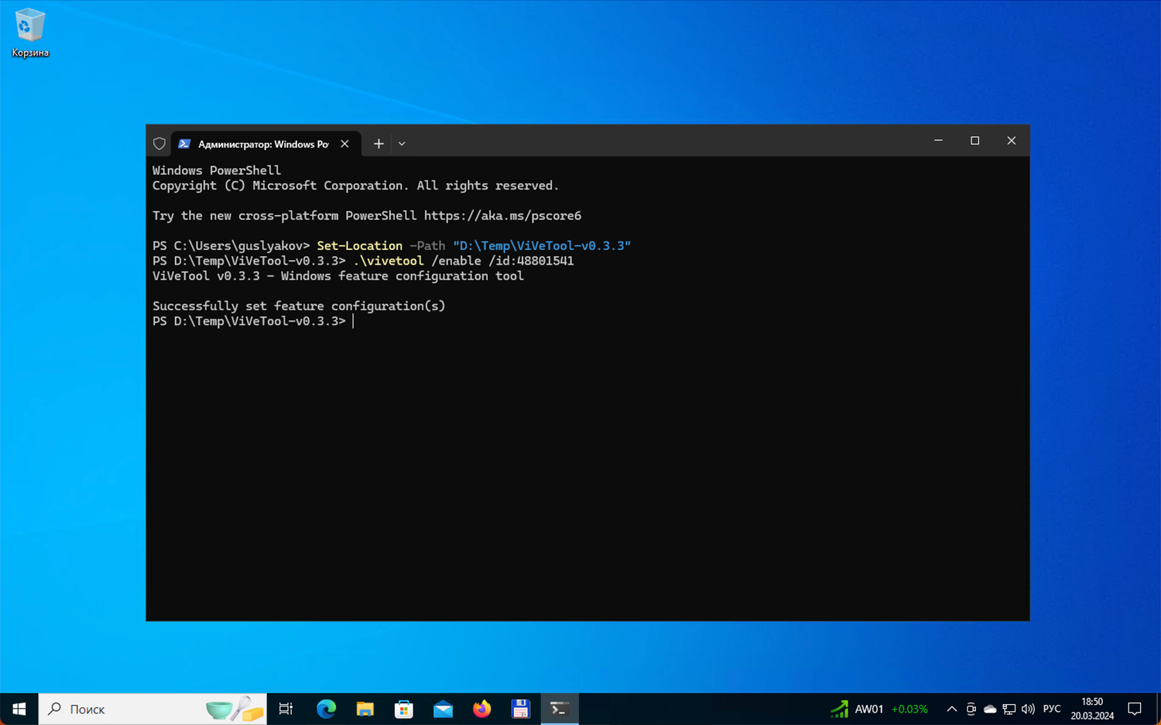Switch the РУС input language indicator
Image resolution: width=1161 pixels, height=725 pixels.
[x=1052, y=709]
